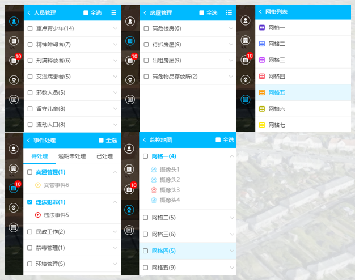The width and height of the screenshot is (355, 280).
Task: Click the highlighted building icon in 房屋管理 sidebar
Action: 130,40
